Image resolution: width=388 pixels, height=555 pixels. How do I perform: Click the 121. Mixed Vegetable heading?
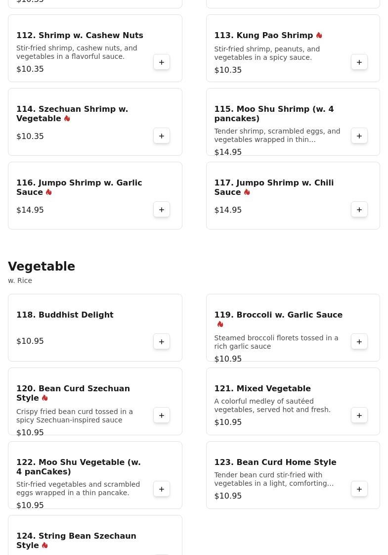coord(262,389)
